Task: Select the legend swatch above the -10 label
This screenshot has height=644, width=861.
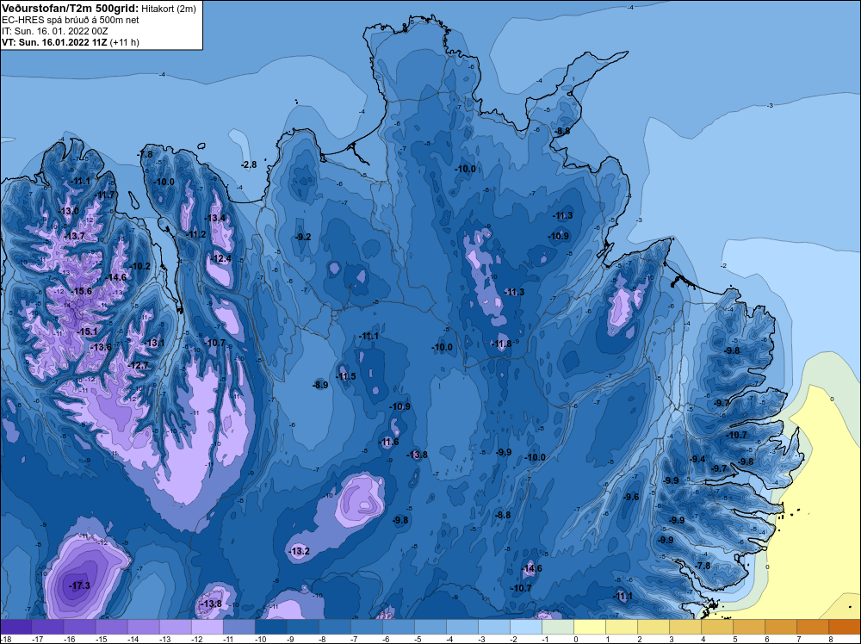Action: (270, 627)
